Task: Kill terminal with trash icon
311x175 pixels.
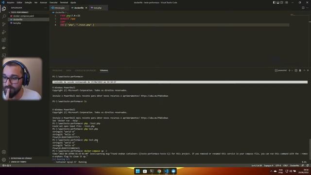Action: (x=300, y=70)
